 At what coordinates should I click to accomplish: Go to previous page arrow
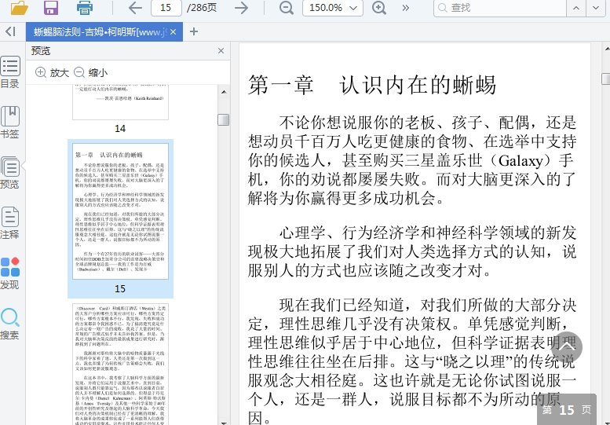point(135,8)
